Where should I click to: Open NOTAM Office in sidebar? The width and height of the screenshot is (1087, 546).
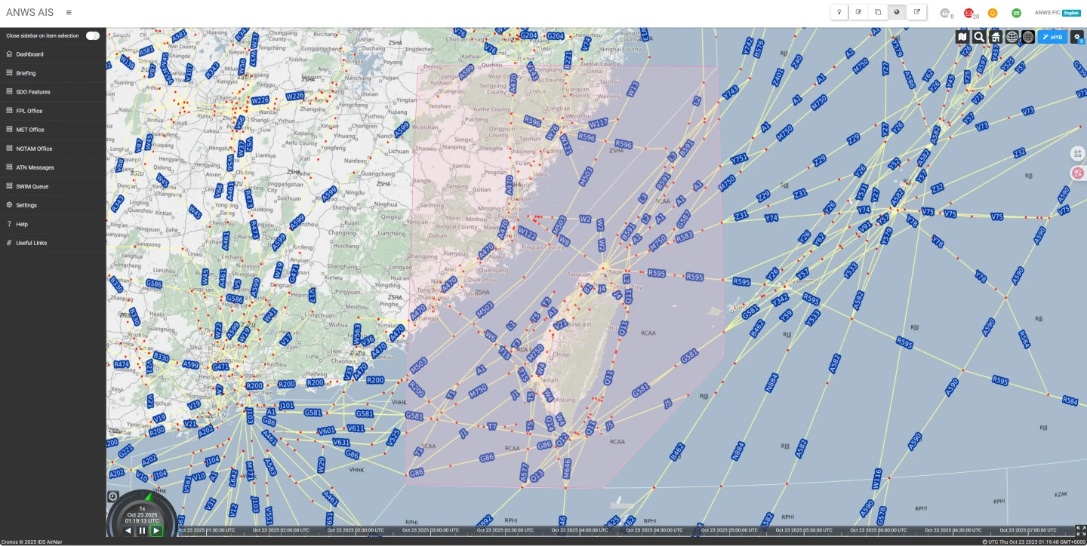[34, 149]
